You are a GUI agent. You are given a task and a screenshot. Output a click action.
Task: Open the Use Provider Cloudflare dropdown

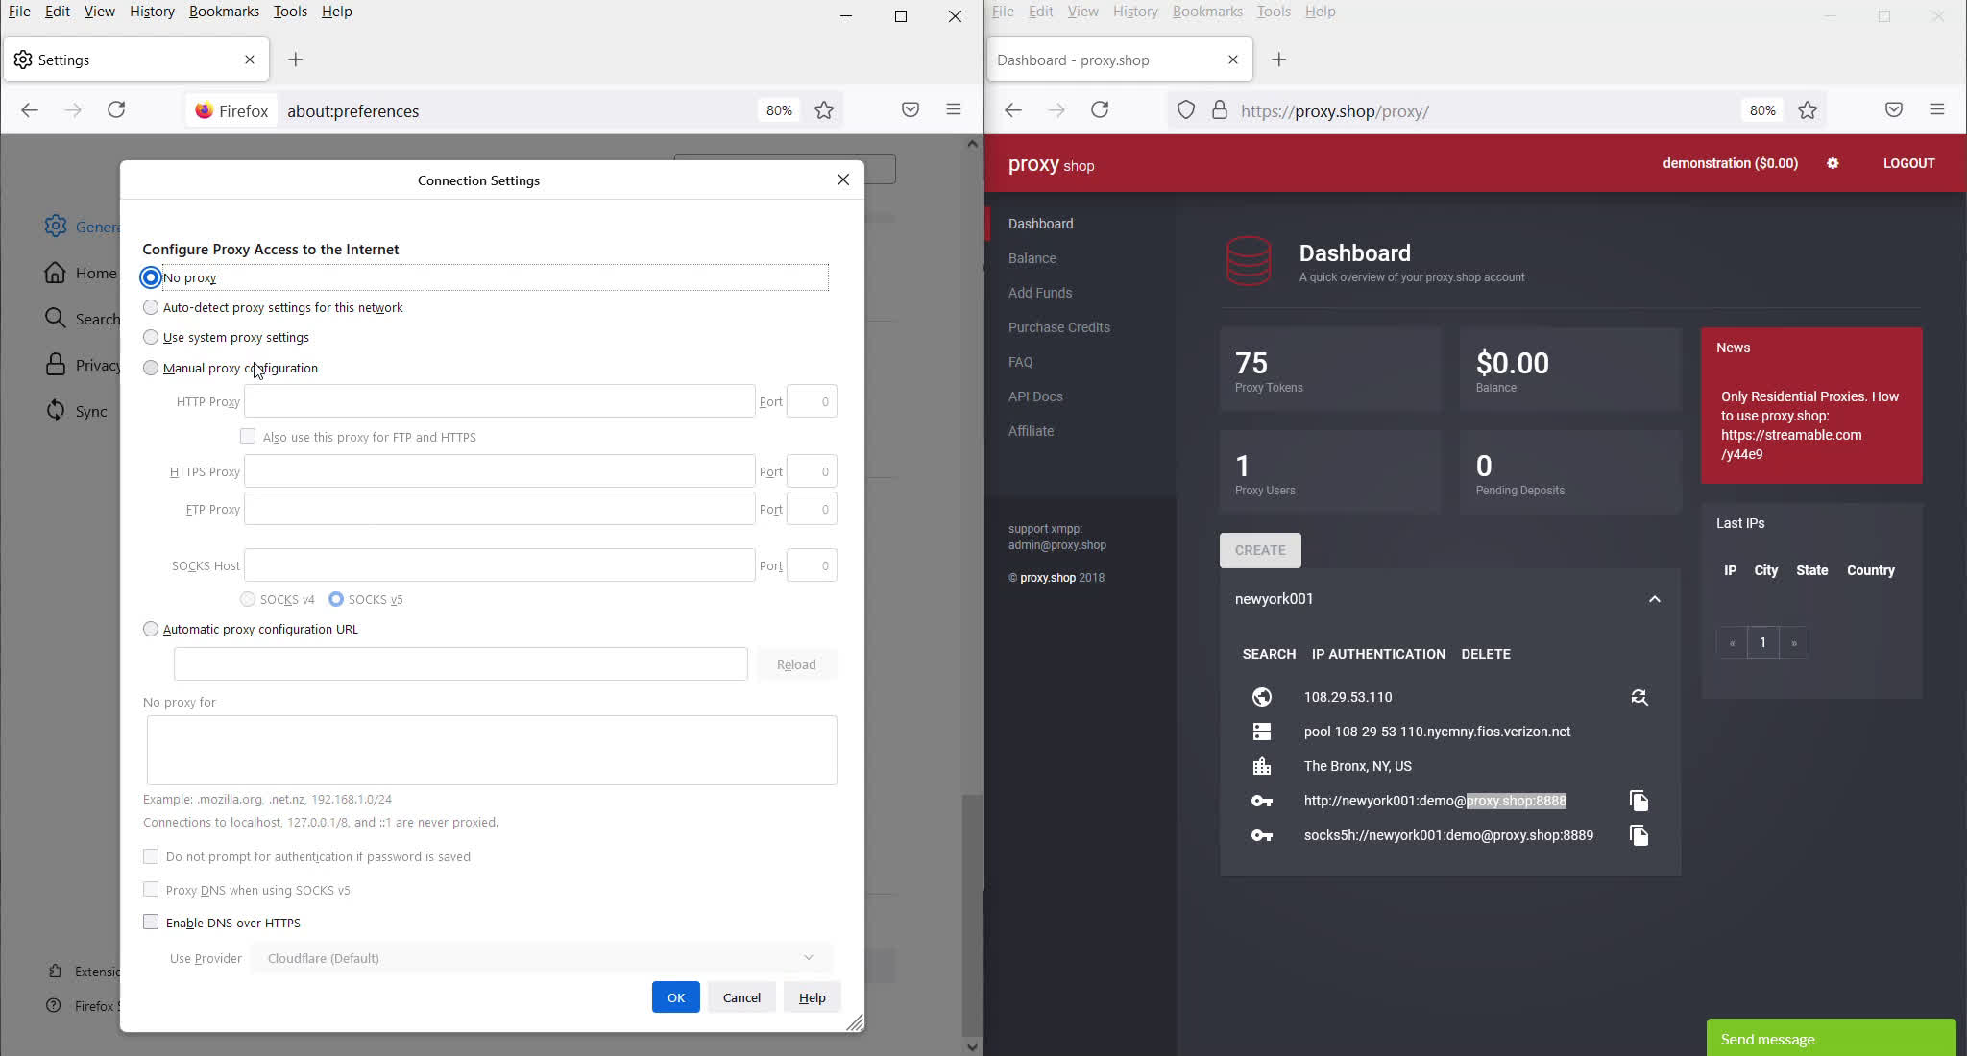(541, 958)
